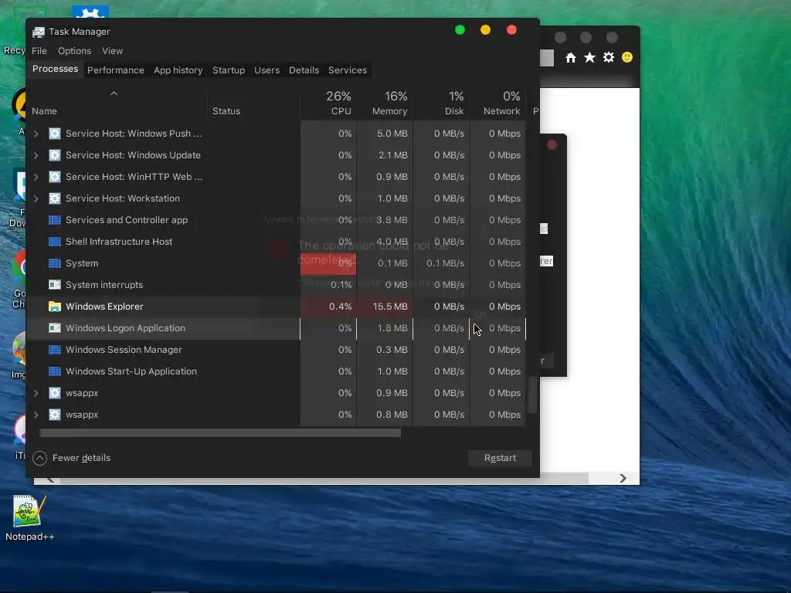Switch to the Users tab
Screen dimensions: 791x593
point(266,70)
